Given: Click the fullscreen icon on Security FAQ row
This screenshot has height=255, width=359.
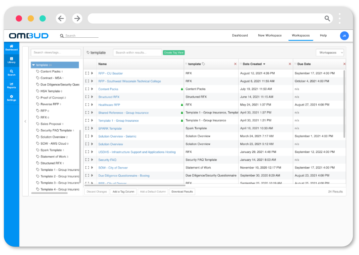Looking at the screenshot, I should pyautogui.click(x=87, y=160).
